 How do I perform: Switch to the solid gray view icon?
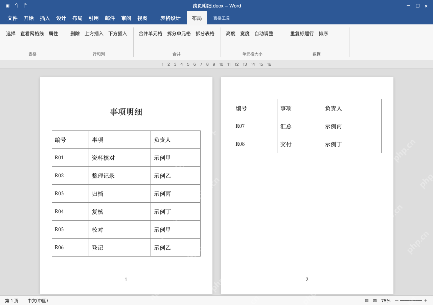click(367, 301)
